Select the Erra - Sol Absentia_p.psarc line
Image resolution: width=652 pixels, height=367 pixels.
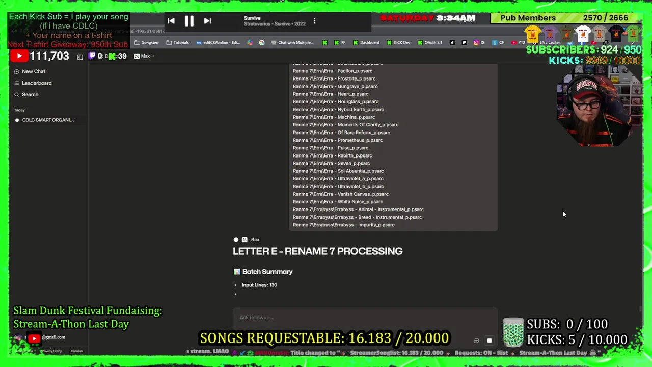338,171
